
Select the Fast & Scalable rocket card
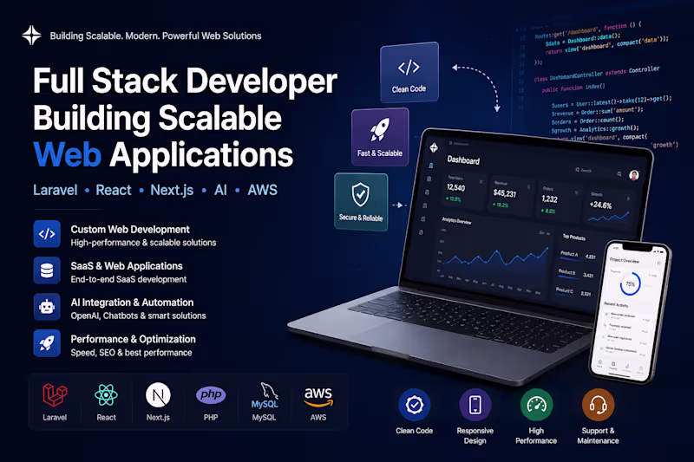pyautogui.click(x=380, y=137)
